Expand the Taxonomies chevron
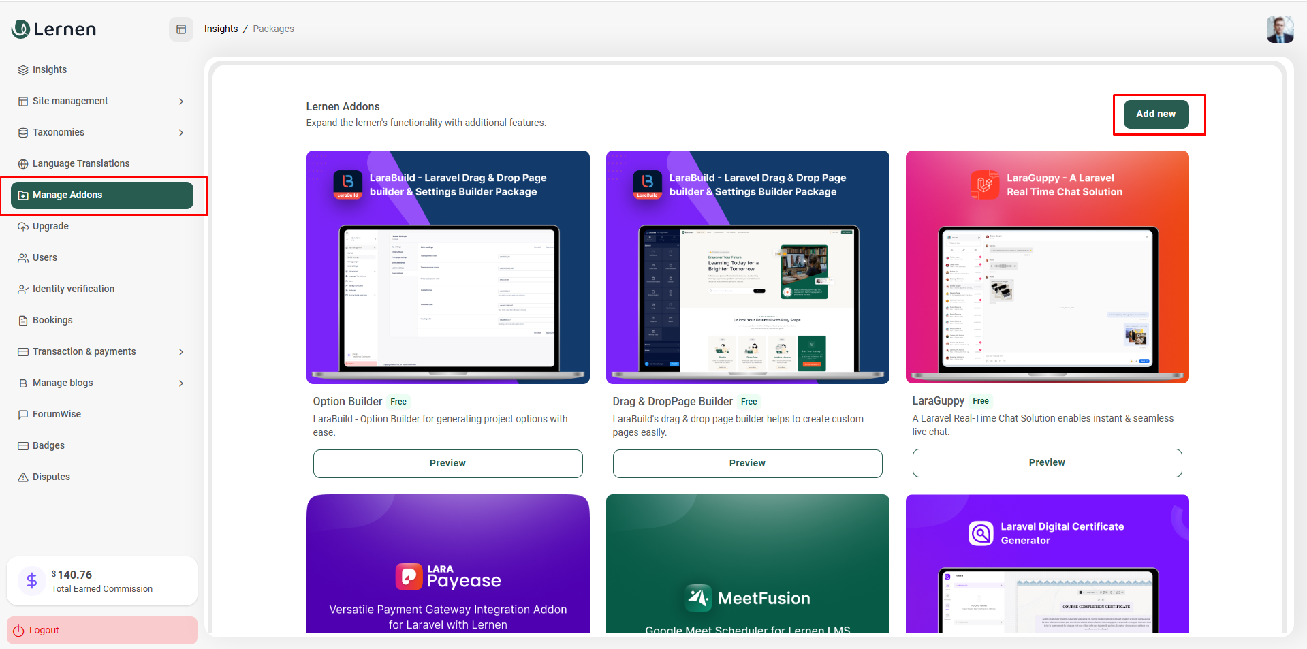 pyautogui.click(x=181, y=133)
